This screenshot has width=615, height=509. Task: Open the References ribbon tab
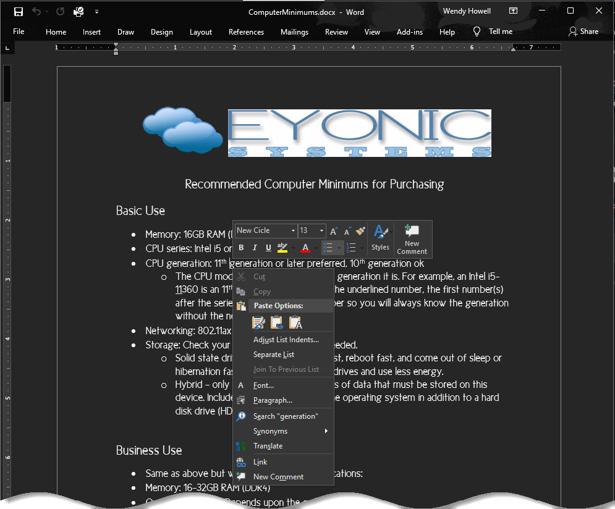point(246,32)
